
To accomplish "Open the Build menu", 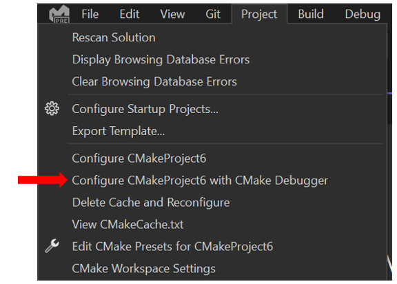I will pos(311,14).
